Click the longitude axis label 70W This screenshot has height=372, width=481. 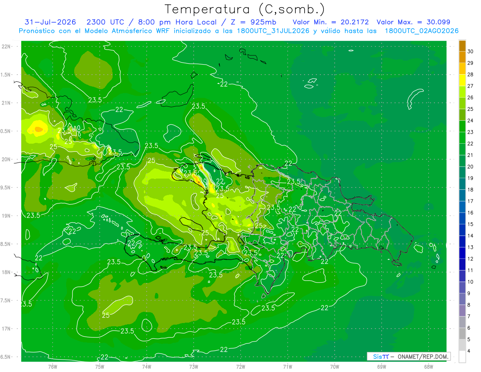pos(335,366)
